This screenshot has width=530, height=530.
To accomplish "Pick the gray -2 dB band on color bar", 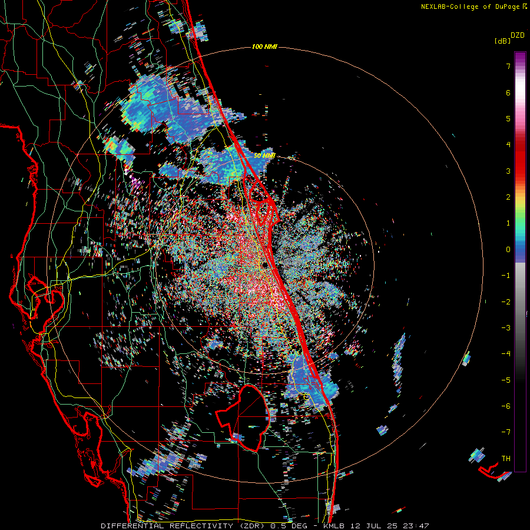I will point(520,302).
